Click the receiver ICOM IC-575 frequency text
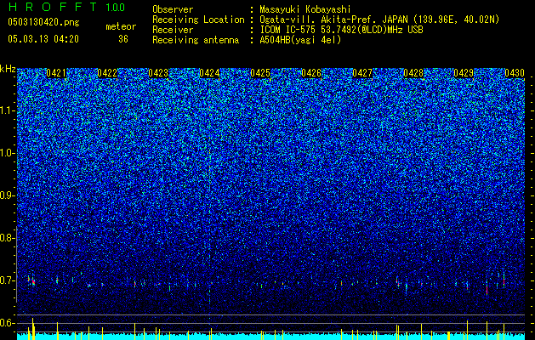Screen dimensions: 535x340 (341, 30)
